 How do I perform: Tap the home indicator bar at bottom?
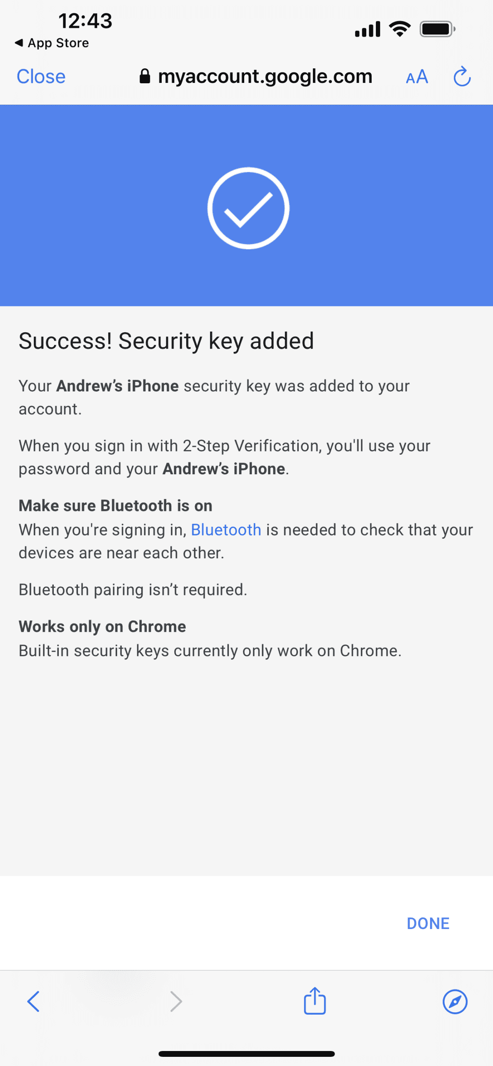[246, 1054]
